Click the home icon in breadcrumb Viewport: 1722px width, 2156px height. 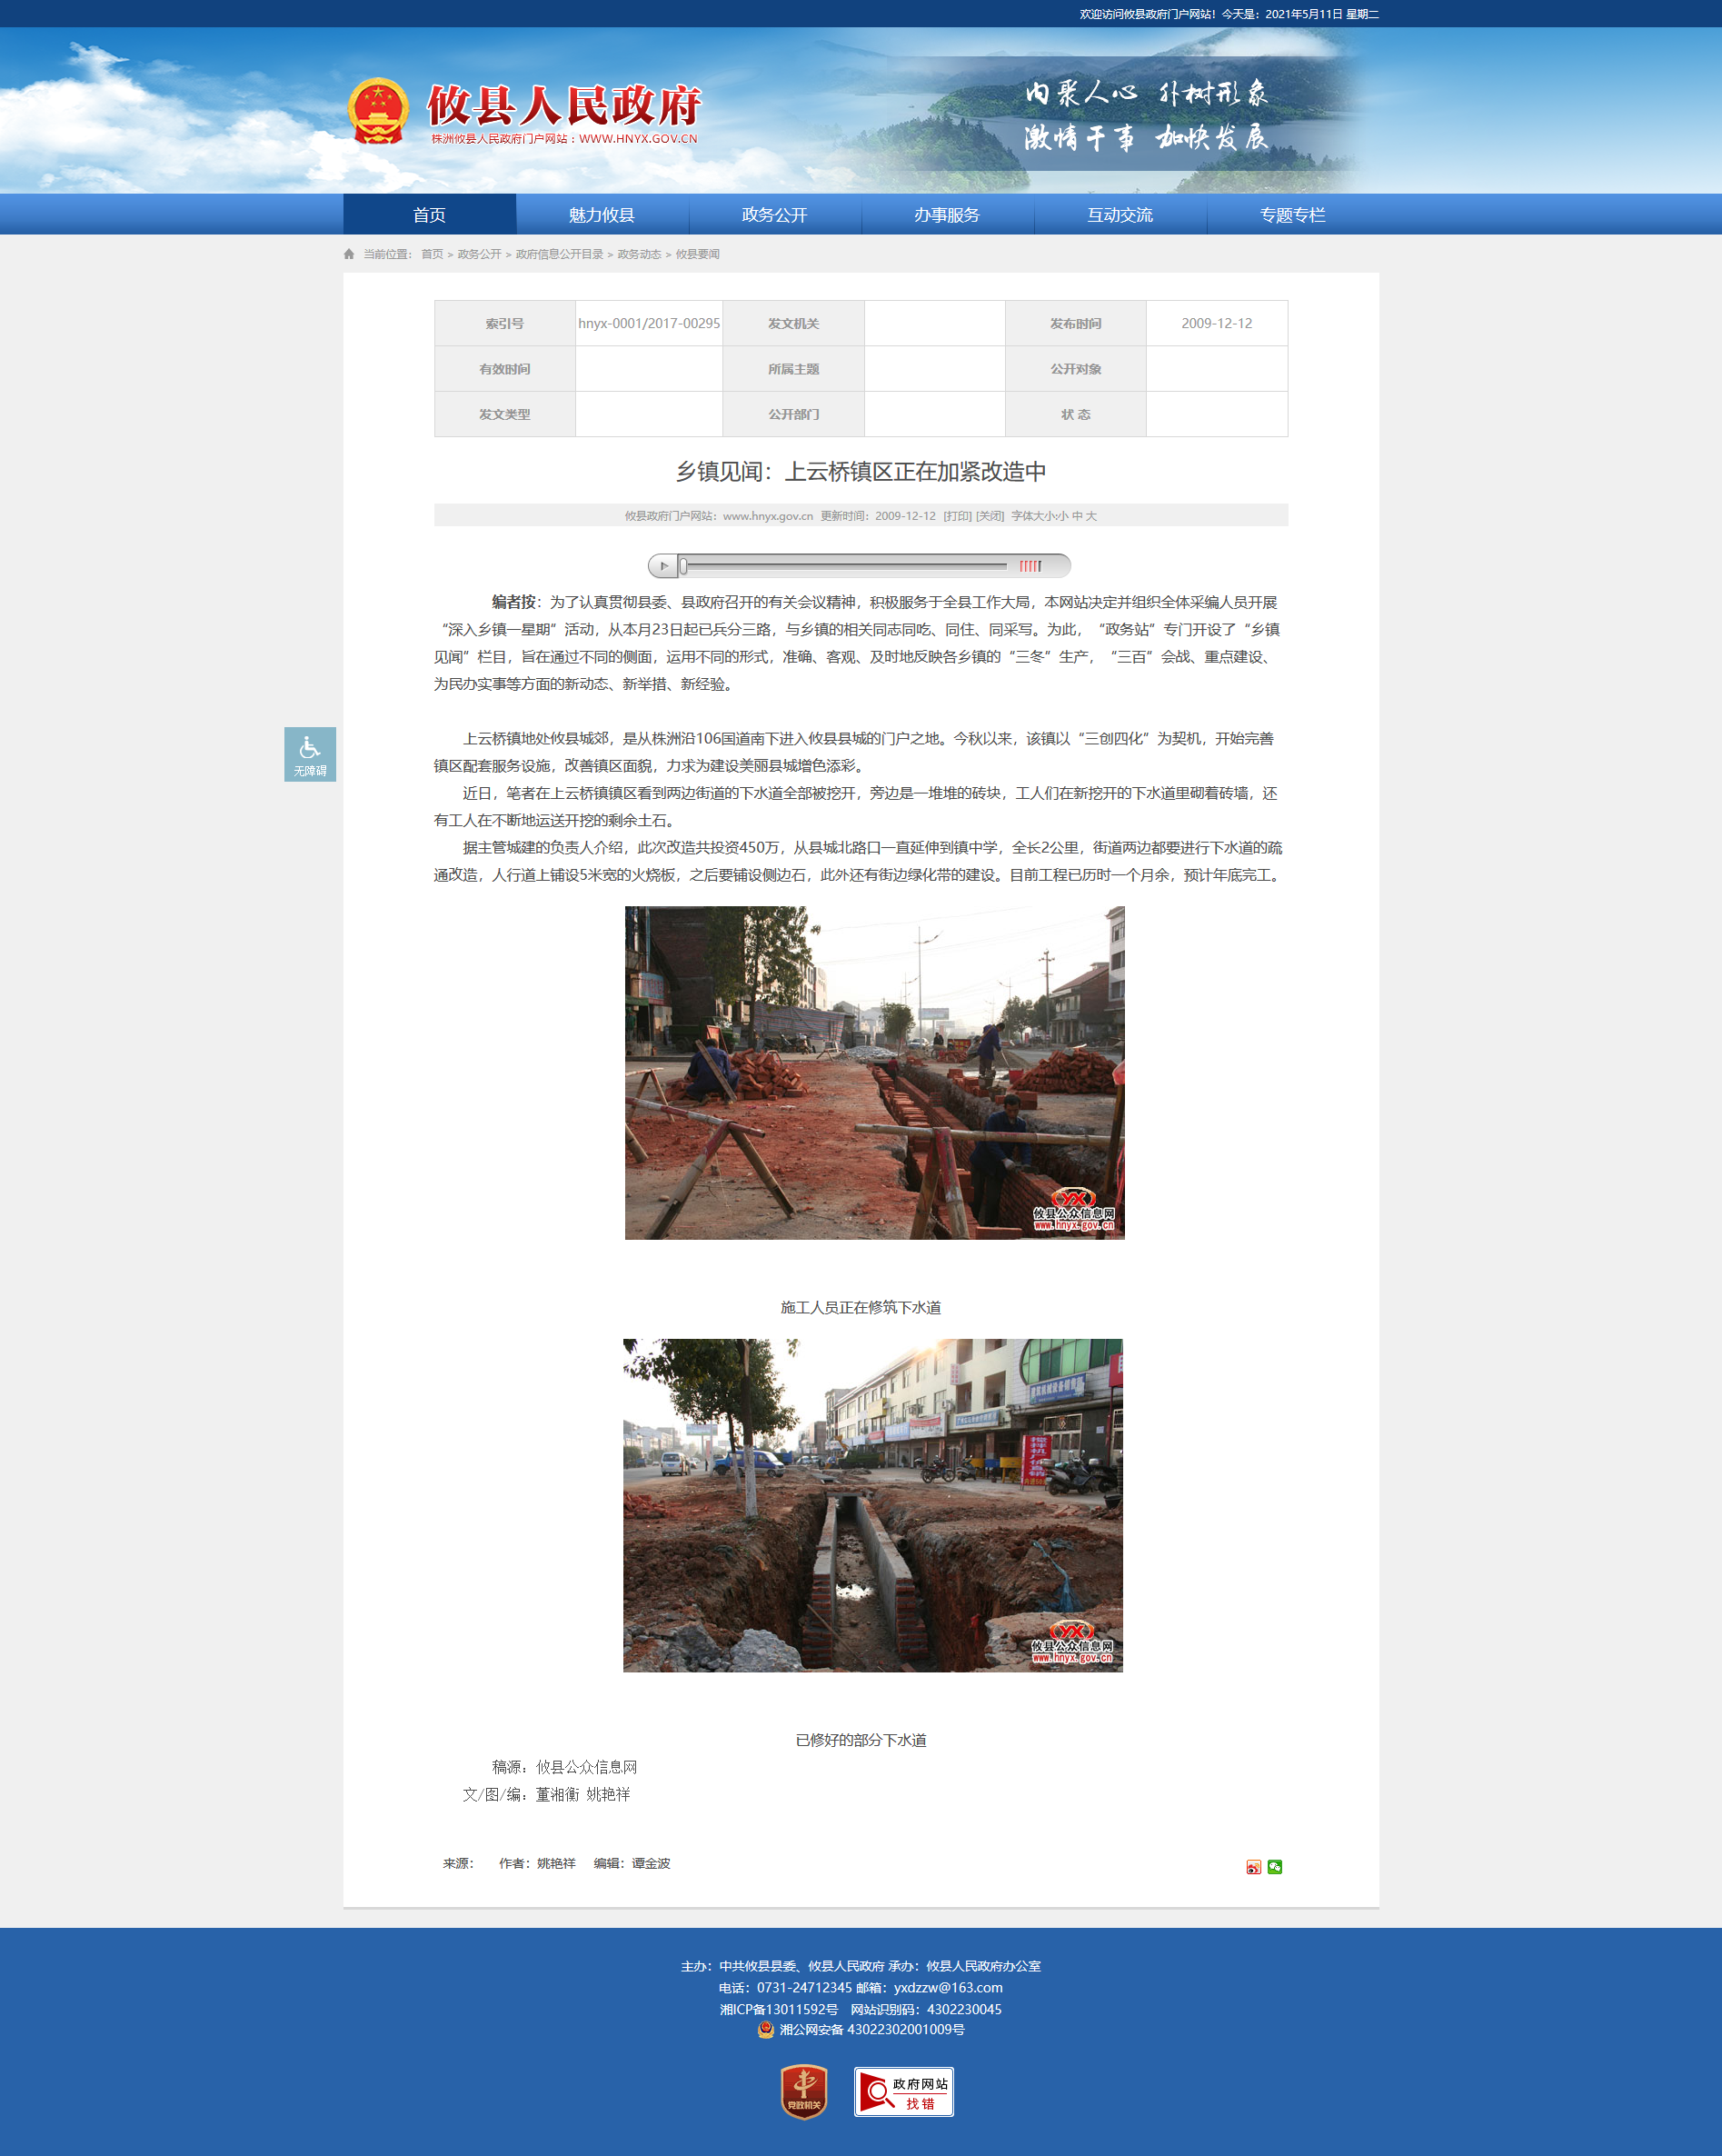349,254
